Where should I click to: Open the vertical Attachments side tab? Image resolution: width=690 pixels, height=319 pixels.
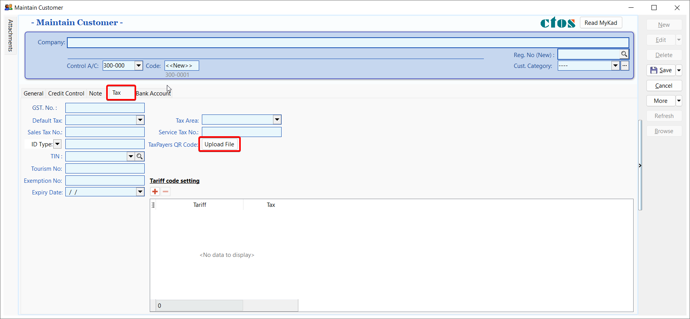tap(11, 36)
